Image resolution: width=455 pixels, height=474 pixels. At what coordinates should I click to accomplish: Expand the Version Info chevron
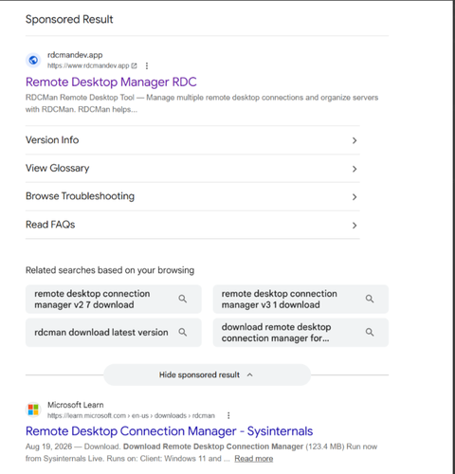pyautogui.click(x=355, y=140)
